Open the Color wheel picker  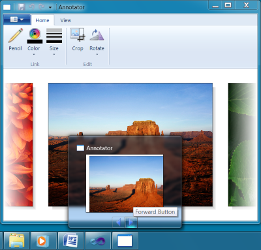point(35,33)
